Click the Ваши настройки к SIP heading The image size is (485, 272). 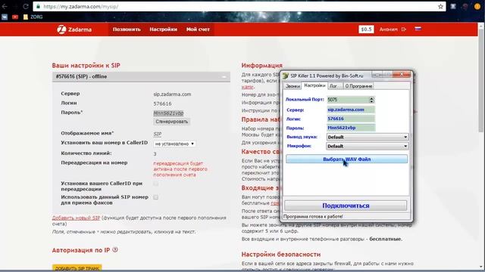86,66
